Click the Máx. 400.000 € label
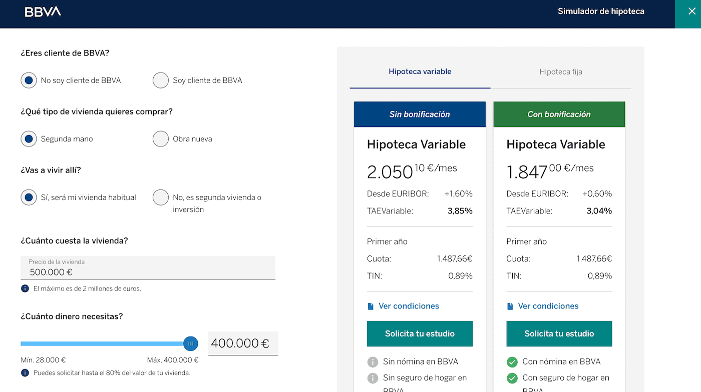Screen dimensions: 701x392 click(x=173, y=360)
